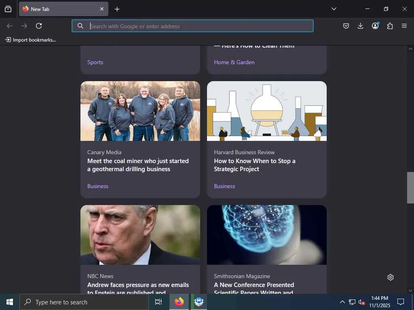Open Firefox View recent browsing icon
Screen dimensions: 414x310
coord(8,9)
